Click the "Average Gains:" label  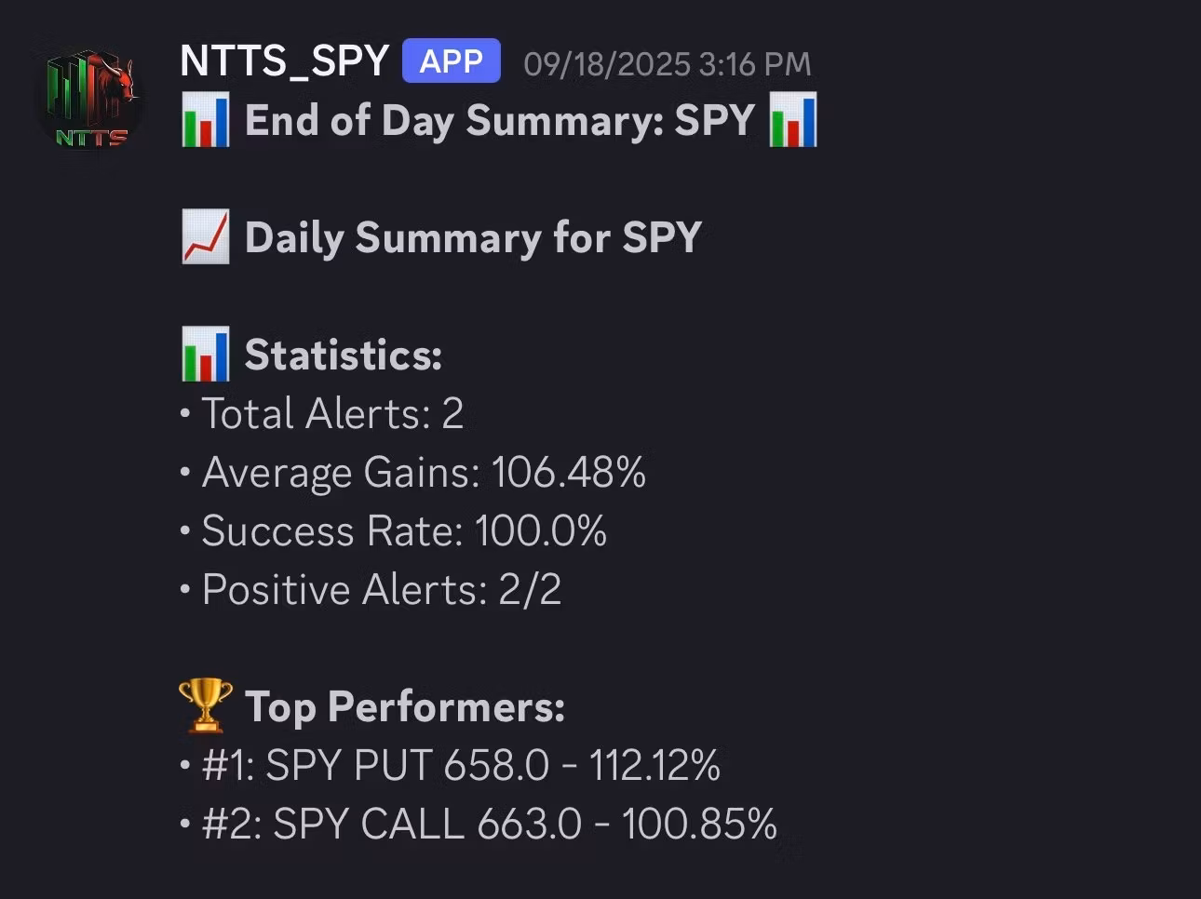[341, 472]
